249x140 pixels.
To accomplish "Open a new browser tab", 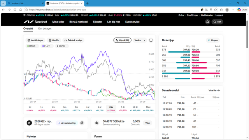I will point(87,3).
